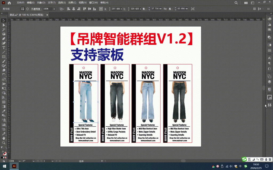Open the Layers panel icon

point(269,82)
